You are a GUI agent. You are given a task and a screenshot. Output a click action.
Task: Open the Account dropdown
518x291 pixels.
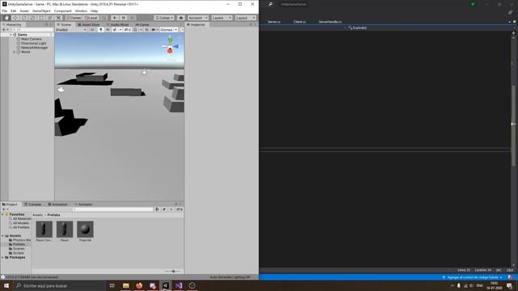pyautogui.click(x=197, y=18)
